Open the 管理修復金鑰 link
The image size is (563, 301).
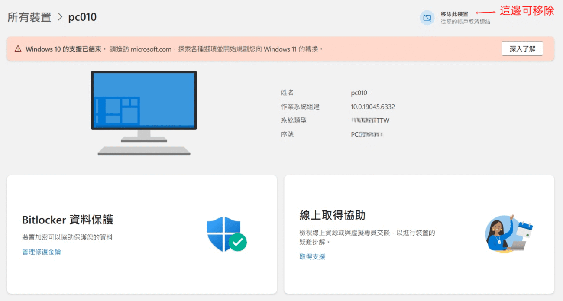point(42,252)
